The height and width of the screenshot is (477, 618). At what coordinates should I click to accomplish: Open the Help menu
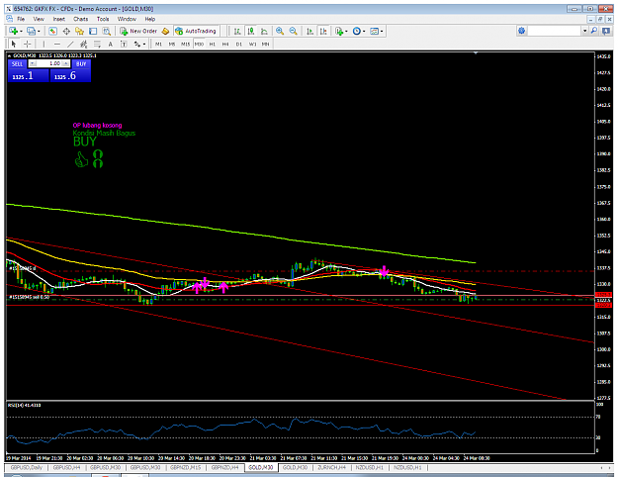click(149, 19)
